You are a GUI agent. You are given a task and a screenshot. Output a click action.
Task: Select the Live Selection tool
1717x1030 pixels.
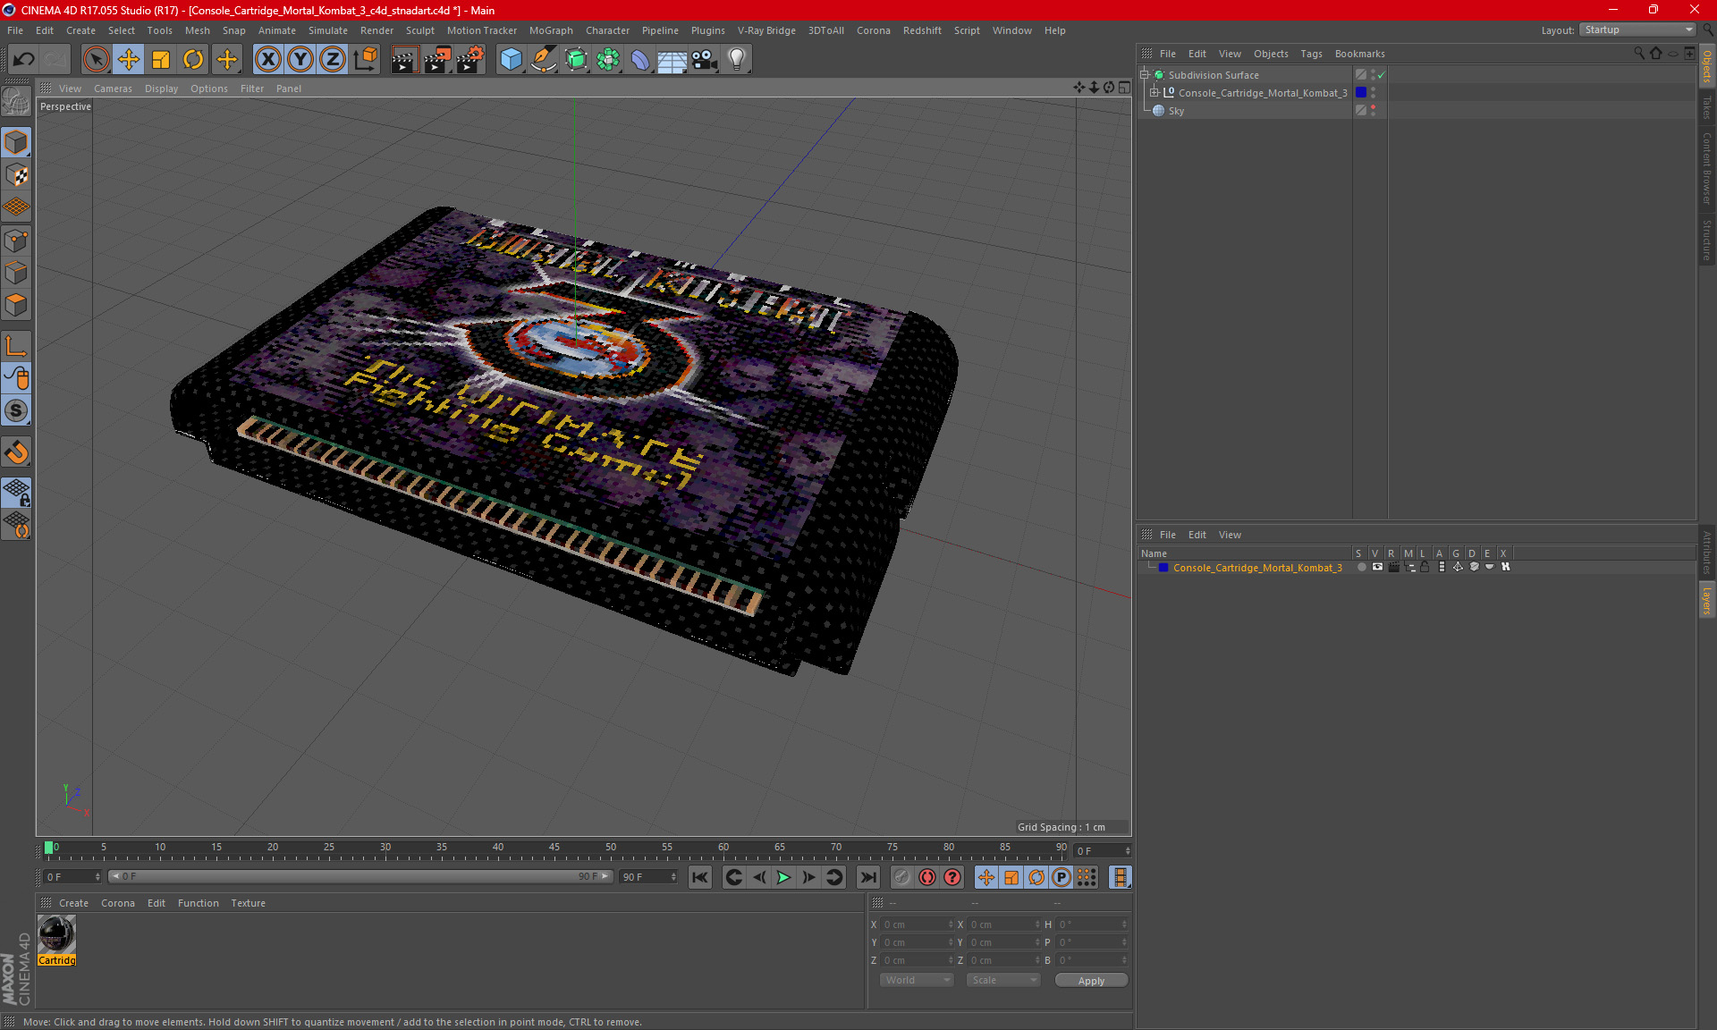pos(96,60)
